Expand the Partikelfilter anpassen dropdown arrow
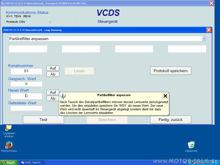The width and height of the screenshot is (220, 165). click(204, 39)
